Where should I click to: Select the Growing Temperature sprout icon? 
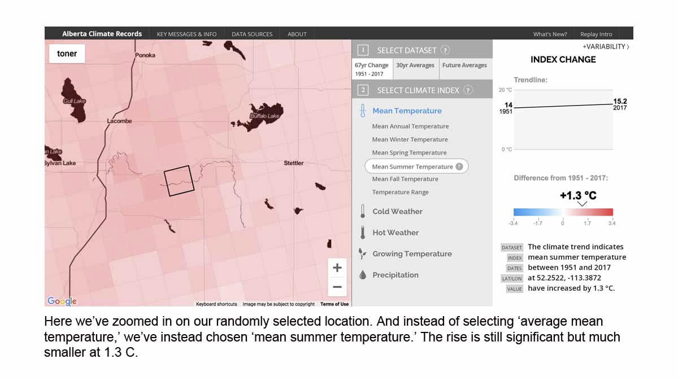[361, 253]
